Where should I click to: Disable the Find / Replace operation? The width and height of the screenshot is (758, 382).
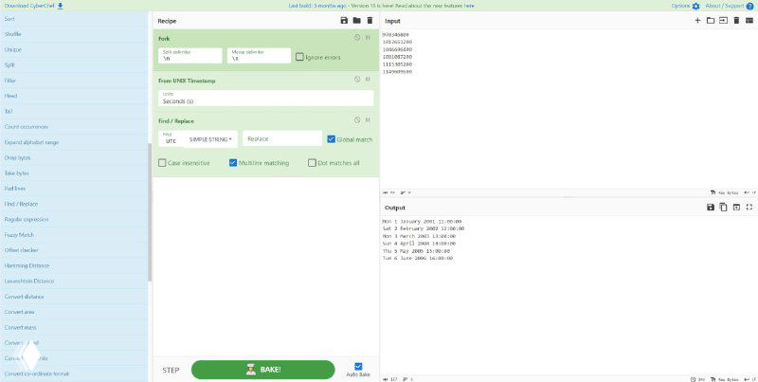click(357, 120)
